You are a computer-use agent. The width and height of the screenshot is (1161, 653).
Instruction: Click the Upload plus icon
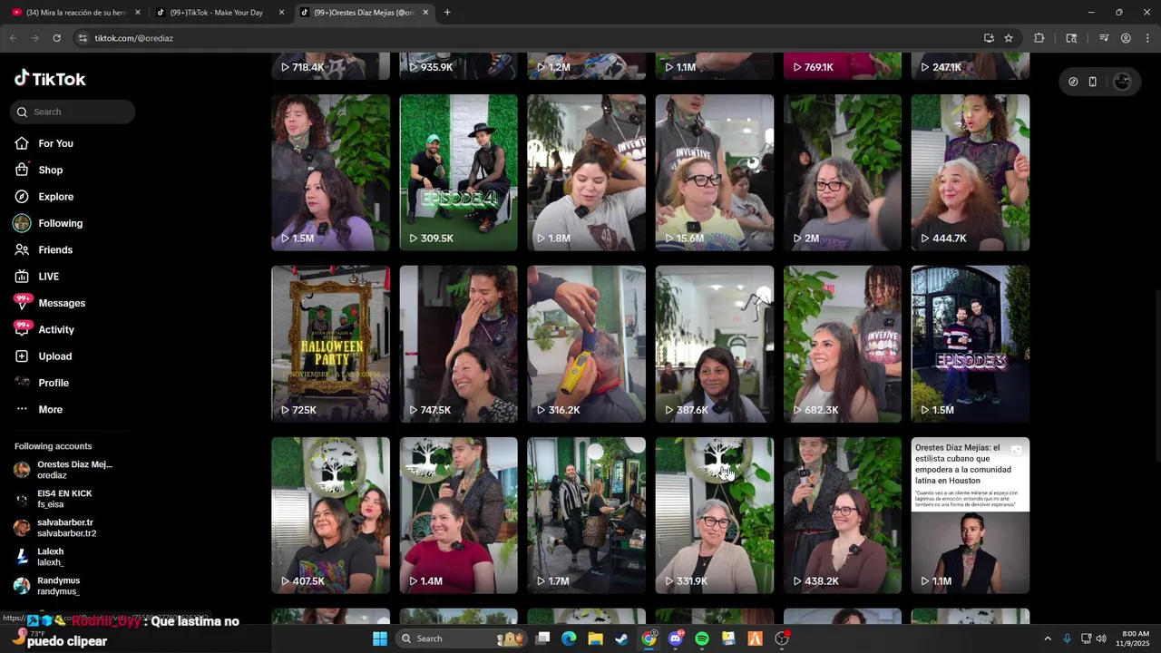coord(22,356)
